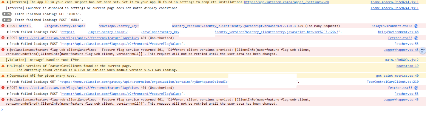The height and width of the screenshot is (121, 426).
Task: Open the bootstrap:19 source link
Action: click(x=408, y=66)
